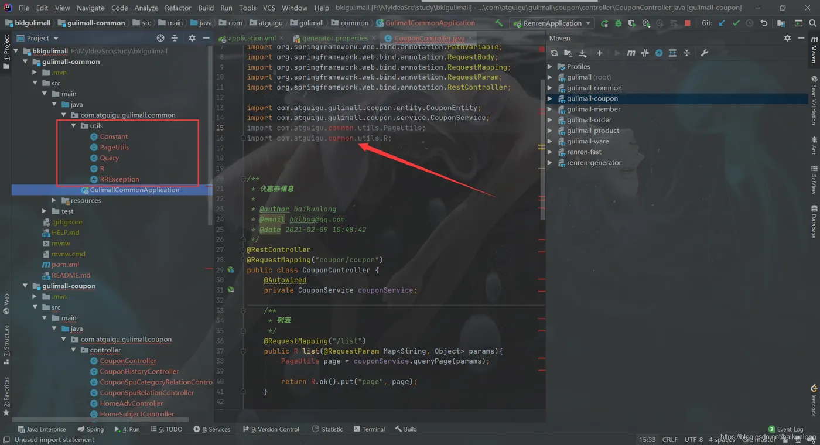Open the Project Structure icon in toolbar
Screen dimensions: 820x445
point(781,23)
